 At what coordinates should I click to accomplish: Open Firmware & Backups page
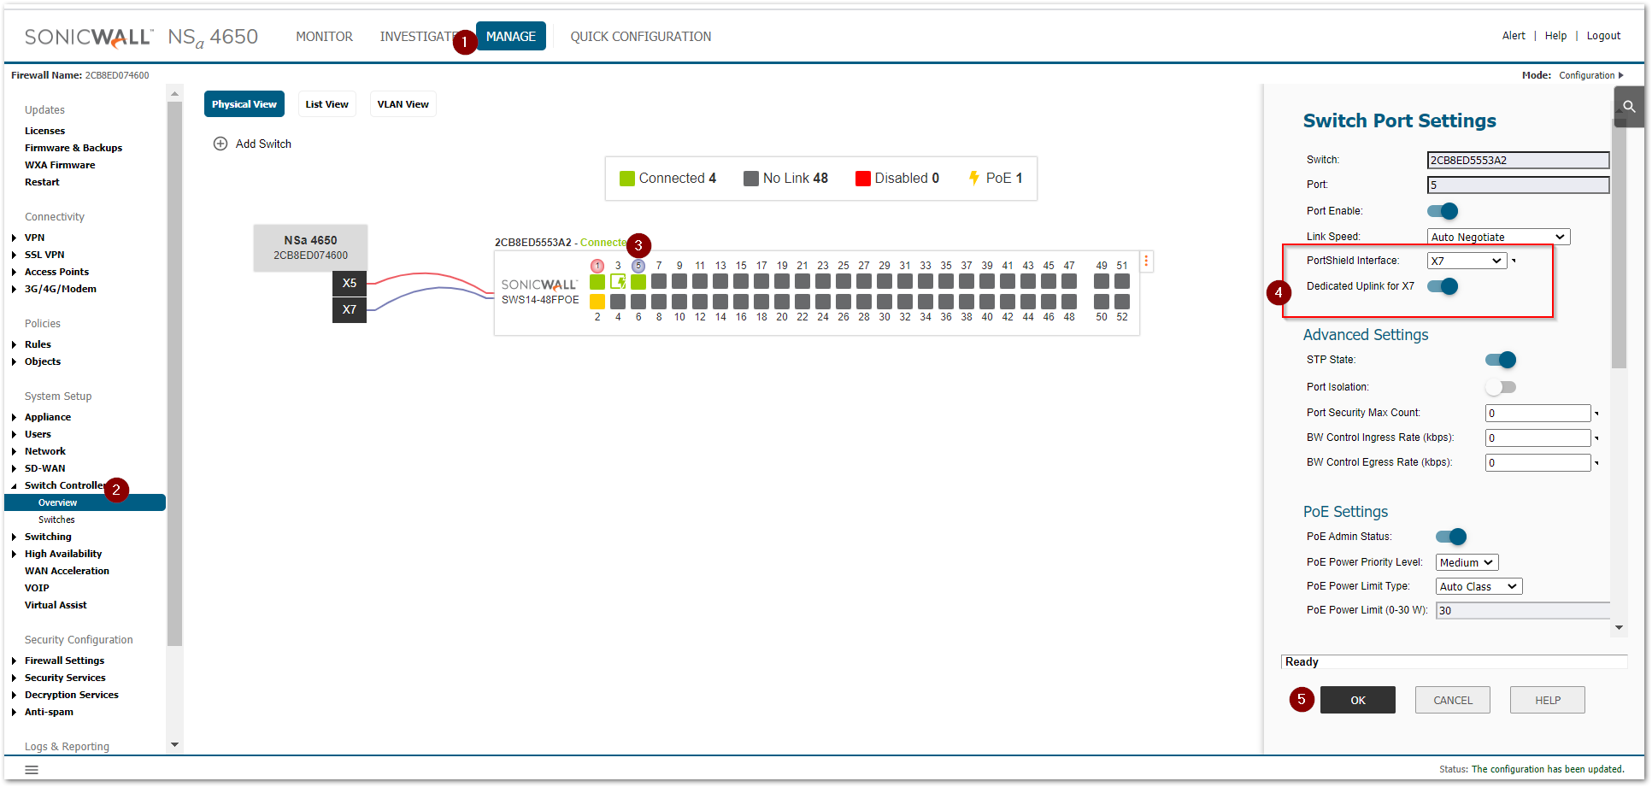coord(73,148)
